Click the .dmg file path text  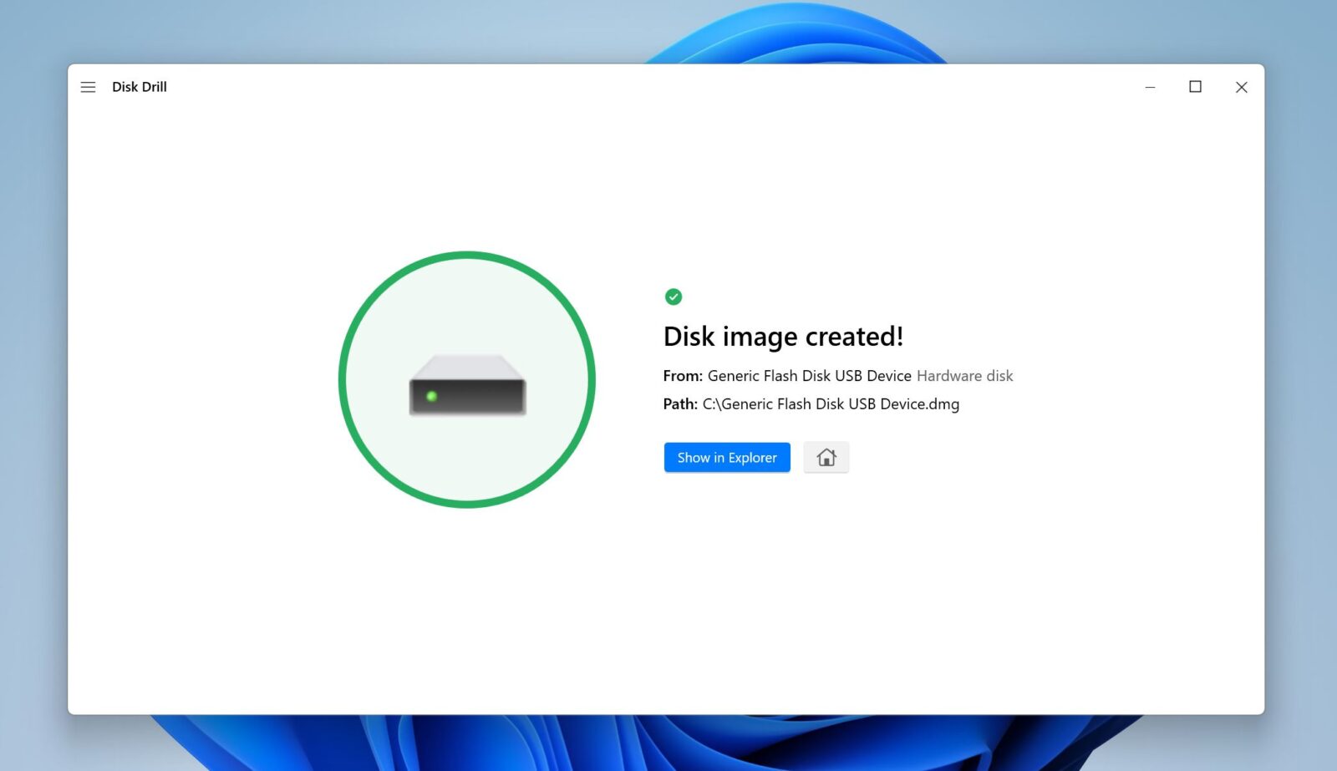tap(831, 404)
